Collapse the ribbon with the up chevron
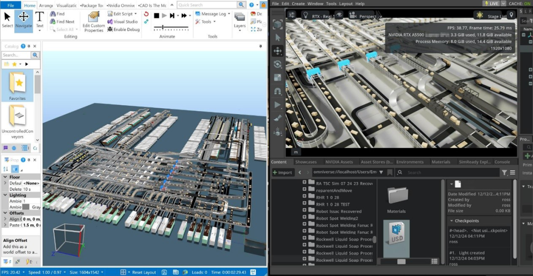This screenshot has height=276, width=533. (x=171, y=5)
